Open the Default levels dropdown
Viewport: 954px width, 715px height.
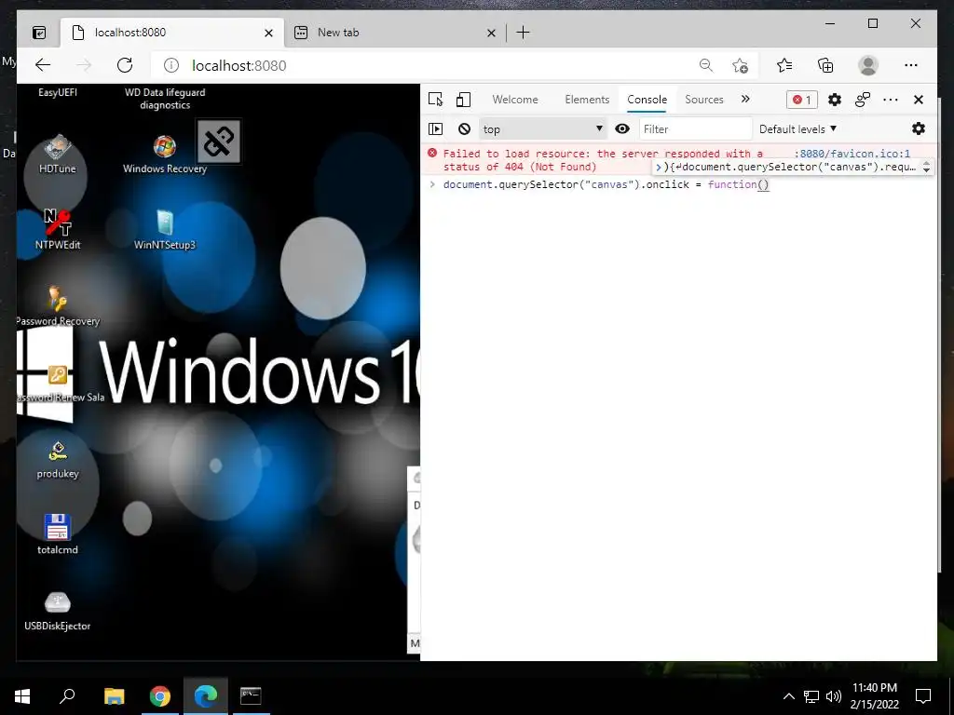[x=797, y=128]
